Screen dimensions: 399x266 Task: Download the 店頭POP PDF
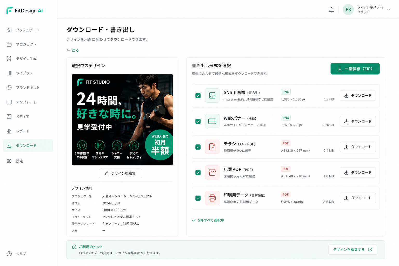point(358,172)
